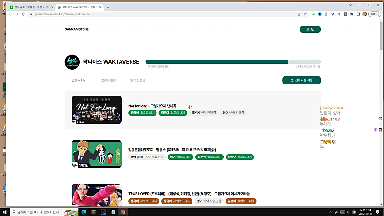Click the 왁타버스 WAKTAVERSE channel title
Viewport: 384px width, 216px height.
click(x=111, y=62)
